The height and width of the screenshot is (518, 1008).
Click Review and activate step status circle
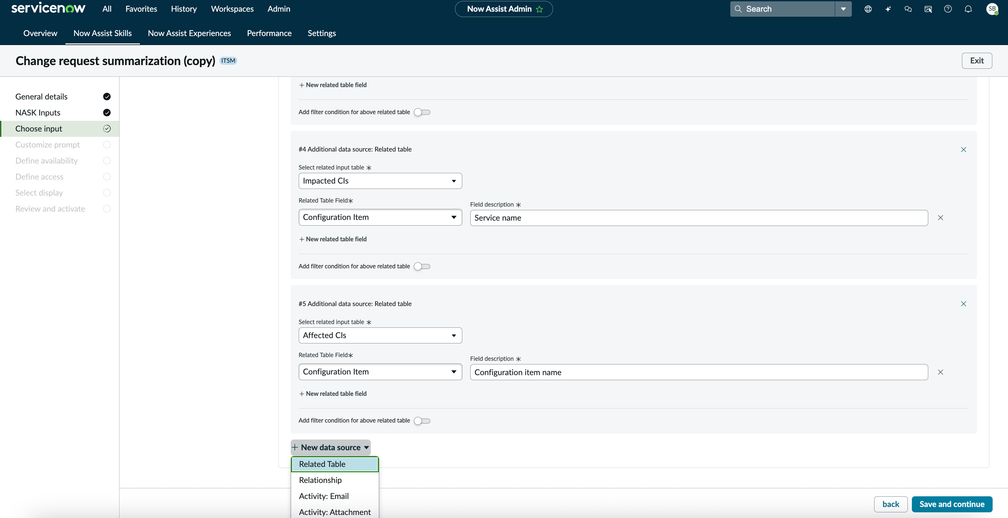107,209
